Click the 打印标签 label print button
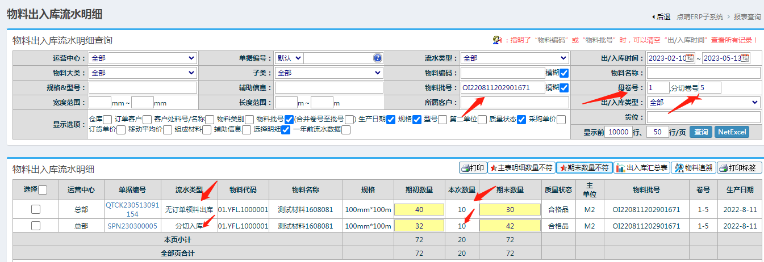Viewport: 764px width, 262px height. (x=739, y=168)
